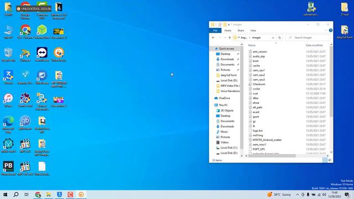The height and width of the screenshot is (199, 354).
Task: Open the address bar history dropdown
Action: click(x=273, y=38)
